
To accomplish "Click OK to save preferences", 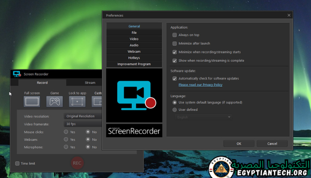I will (x=239, y=144).
